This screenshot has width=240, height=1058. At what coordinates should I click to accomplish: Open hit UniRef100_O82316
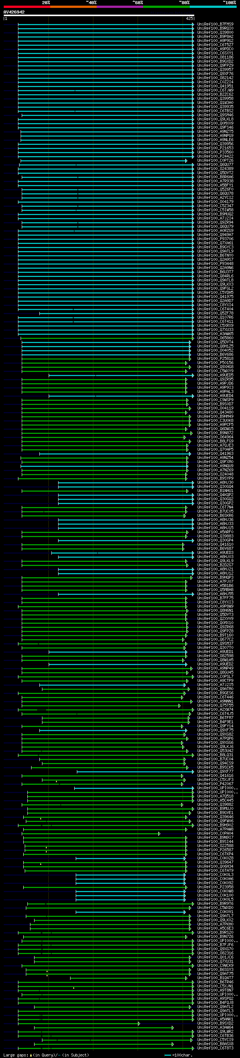click(x=215, y=953)
